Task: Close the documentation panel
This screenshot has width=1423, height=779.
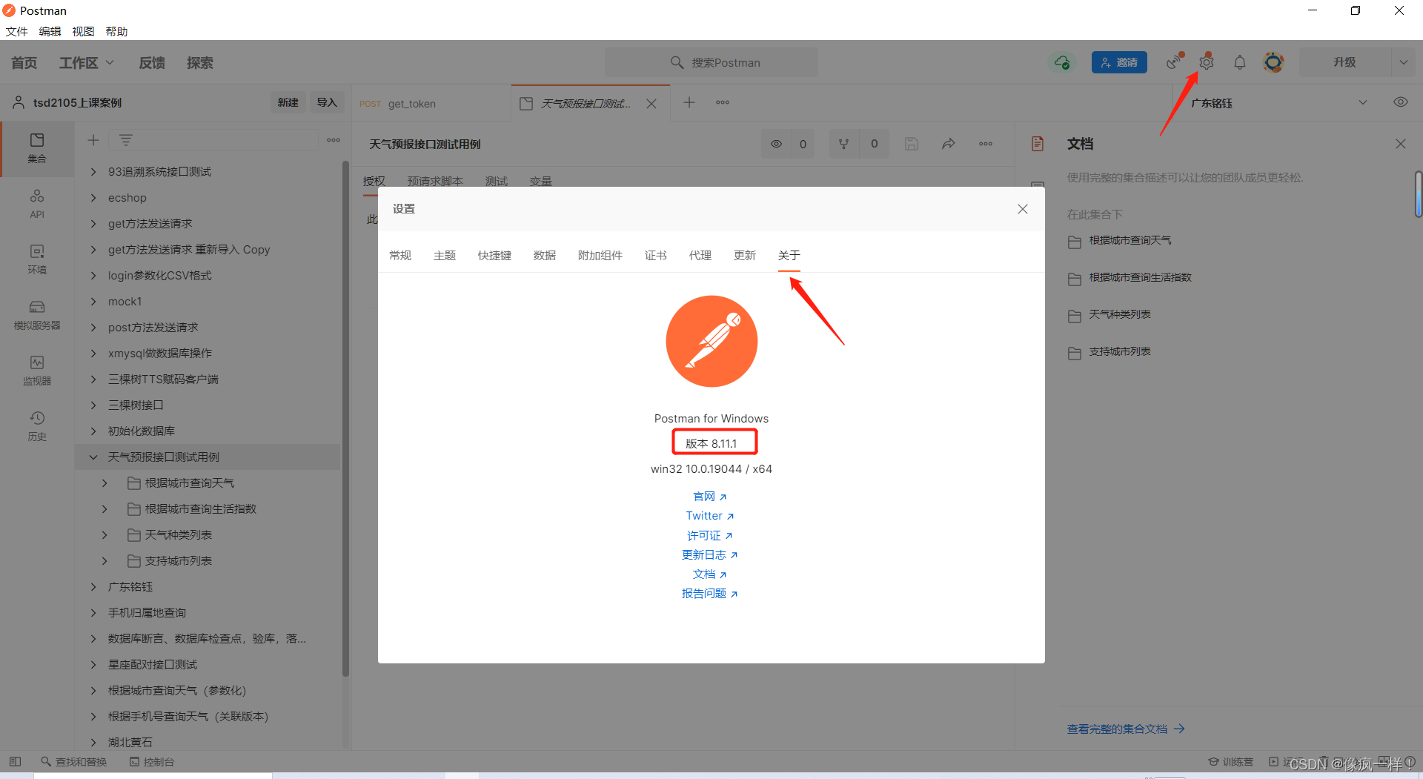Action: [1401, 144]
